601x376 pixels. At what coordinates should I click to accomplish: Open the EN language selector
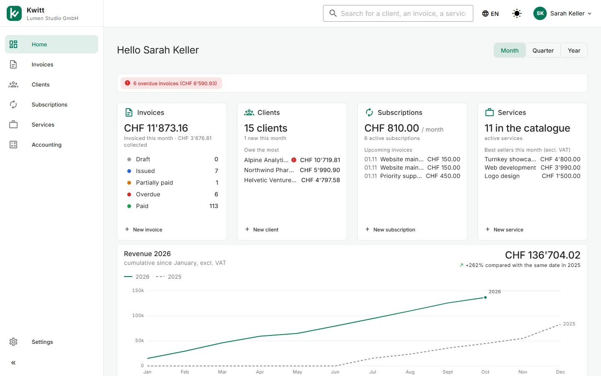point(490,13)
